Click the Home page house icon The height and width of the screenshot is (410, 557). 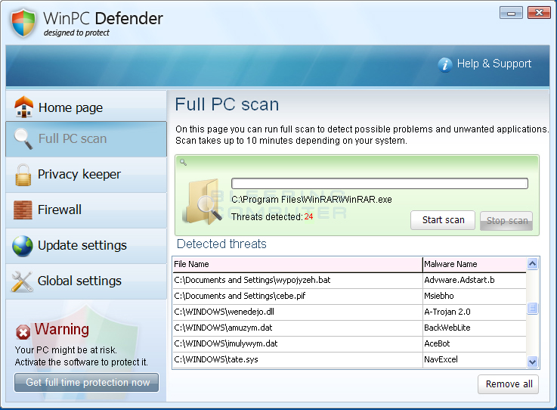[23, 107]
